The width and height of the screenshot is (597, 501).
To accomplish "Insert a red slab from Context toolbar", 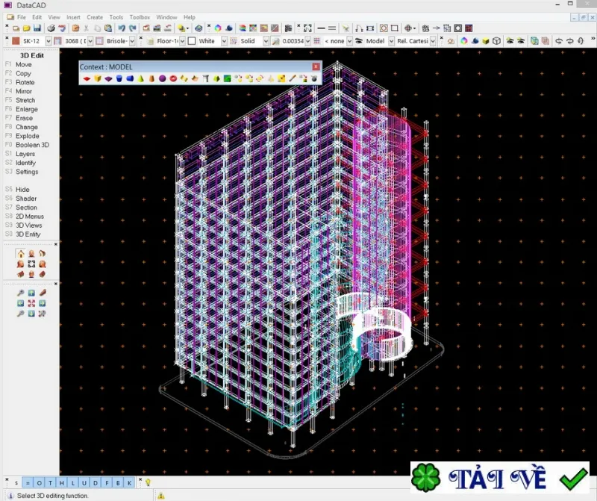I will (x=87, y=79).
